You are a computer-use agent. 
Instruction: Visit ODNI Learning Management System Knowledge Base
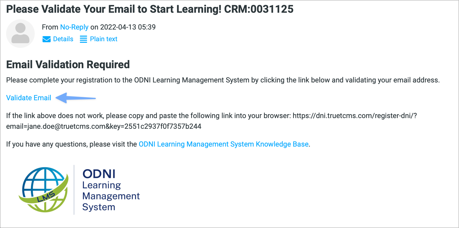click(x=224, y=144)
